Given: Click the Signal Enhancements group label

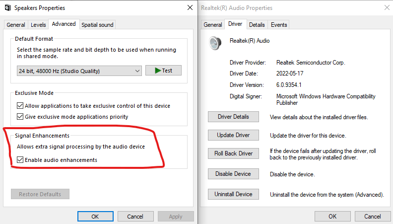Looking at the screenshot, I should [x=42, y=136].
